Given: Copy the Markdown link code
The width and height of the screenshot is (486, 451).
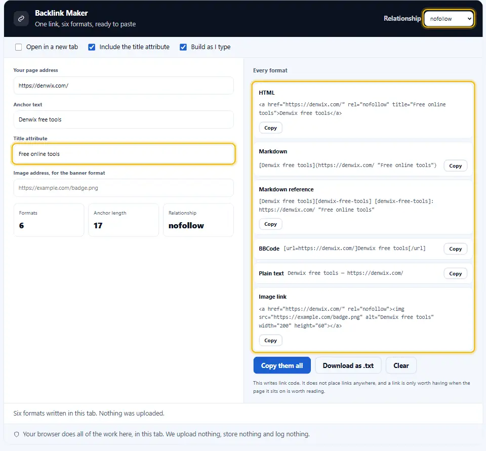Looking at the screenshot, I should click(455, 166).
